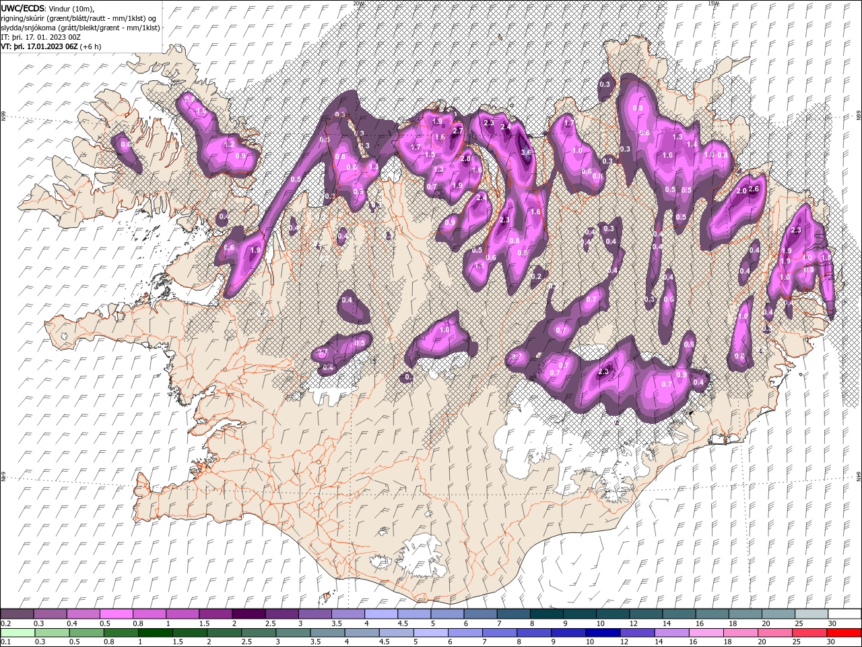Click the top-row legend swatch starting at 0.2
The height and width of the screenshot is (647, 862).
click(x=18, y=614)
